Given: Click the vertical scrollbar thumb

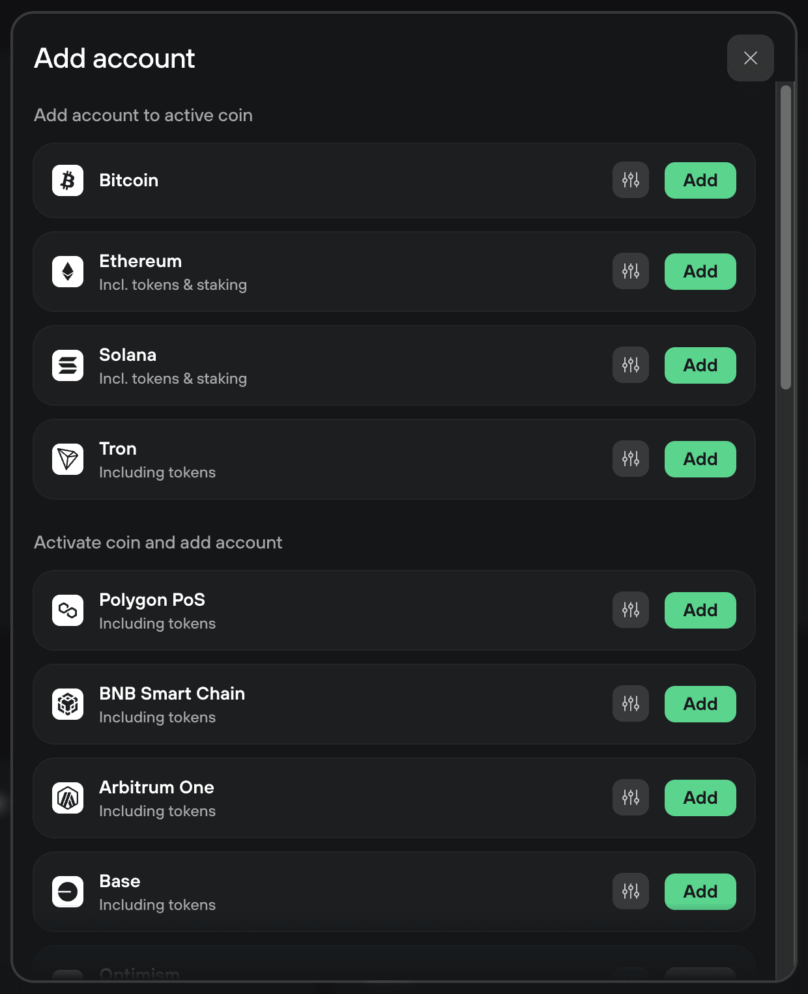Looking at the screenshot, I should pos(786,238).
